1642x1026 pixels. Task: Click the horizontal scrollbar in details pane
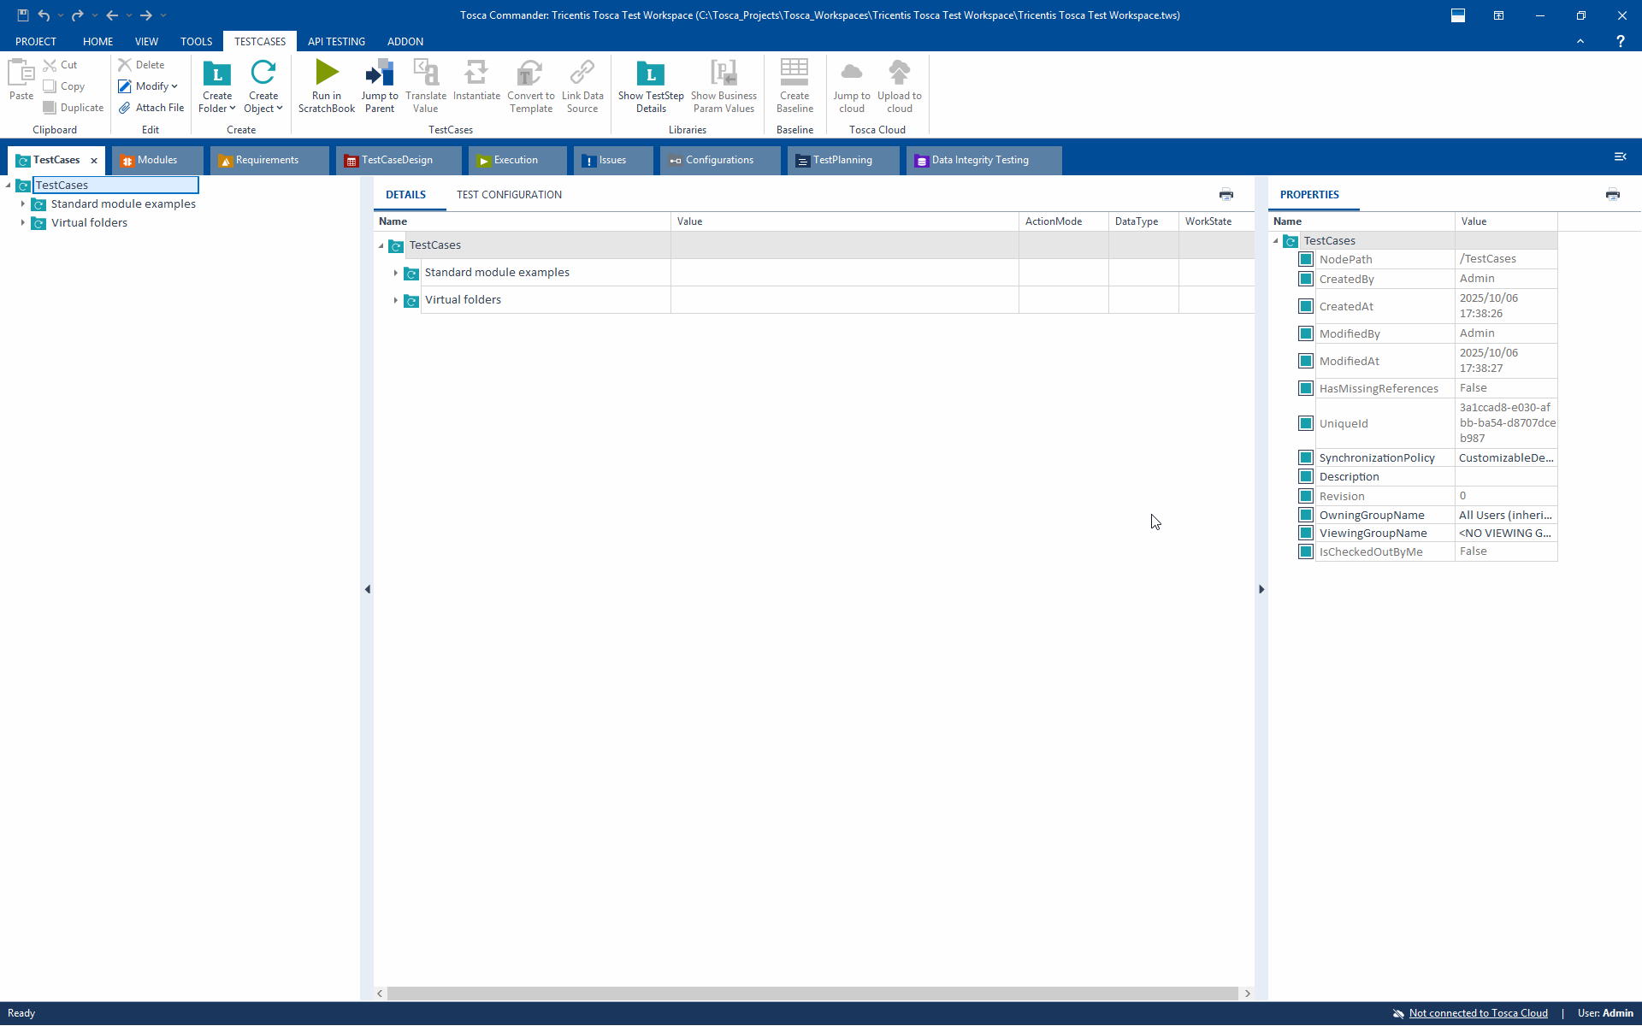coord(812,994)
